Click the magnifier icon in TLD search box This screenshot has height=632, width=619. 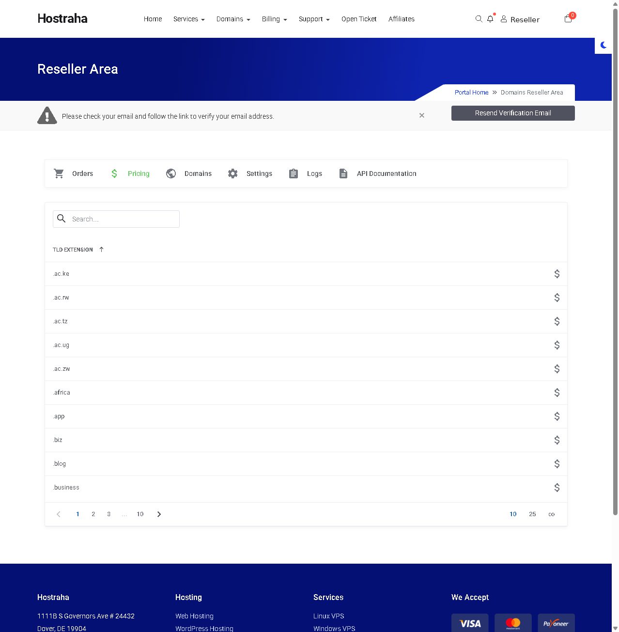(62, 219)
